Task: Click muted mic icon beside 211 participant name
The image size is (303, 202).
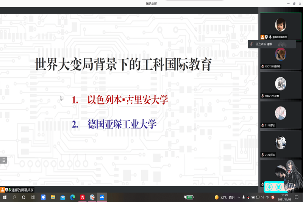Action: 262,125
